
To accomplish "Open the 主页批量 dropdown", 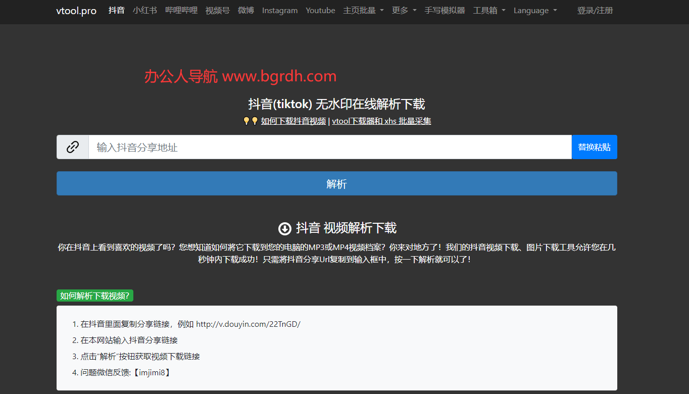I will pyautogui.click(x=363, y=10).
